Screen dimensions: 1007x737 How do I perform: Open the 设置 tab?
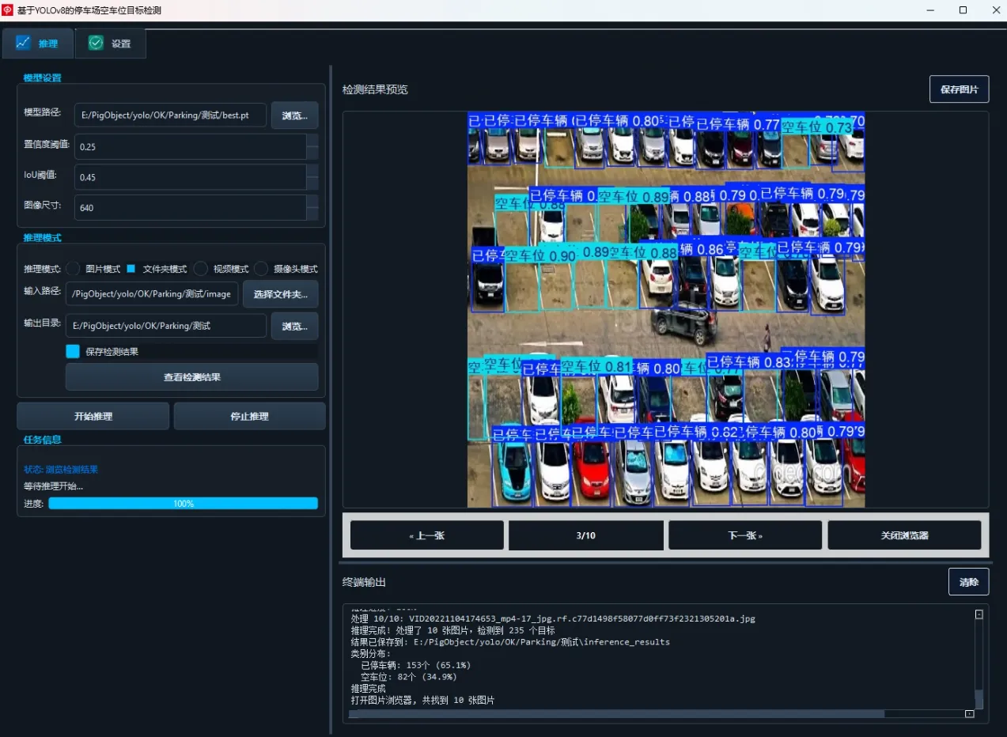tap(110, 43)
